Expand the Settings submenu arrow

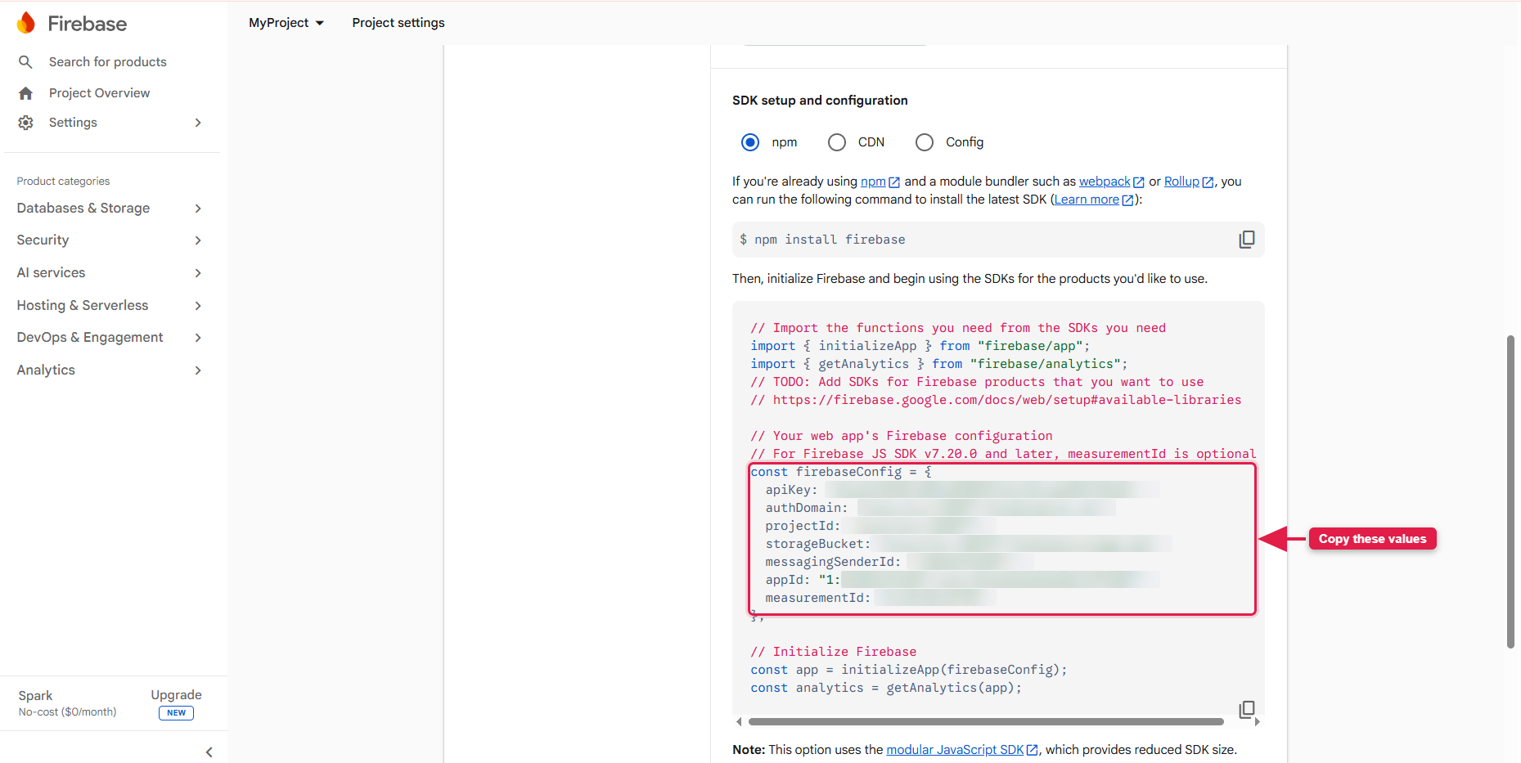(x=198, y=123)
